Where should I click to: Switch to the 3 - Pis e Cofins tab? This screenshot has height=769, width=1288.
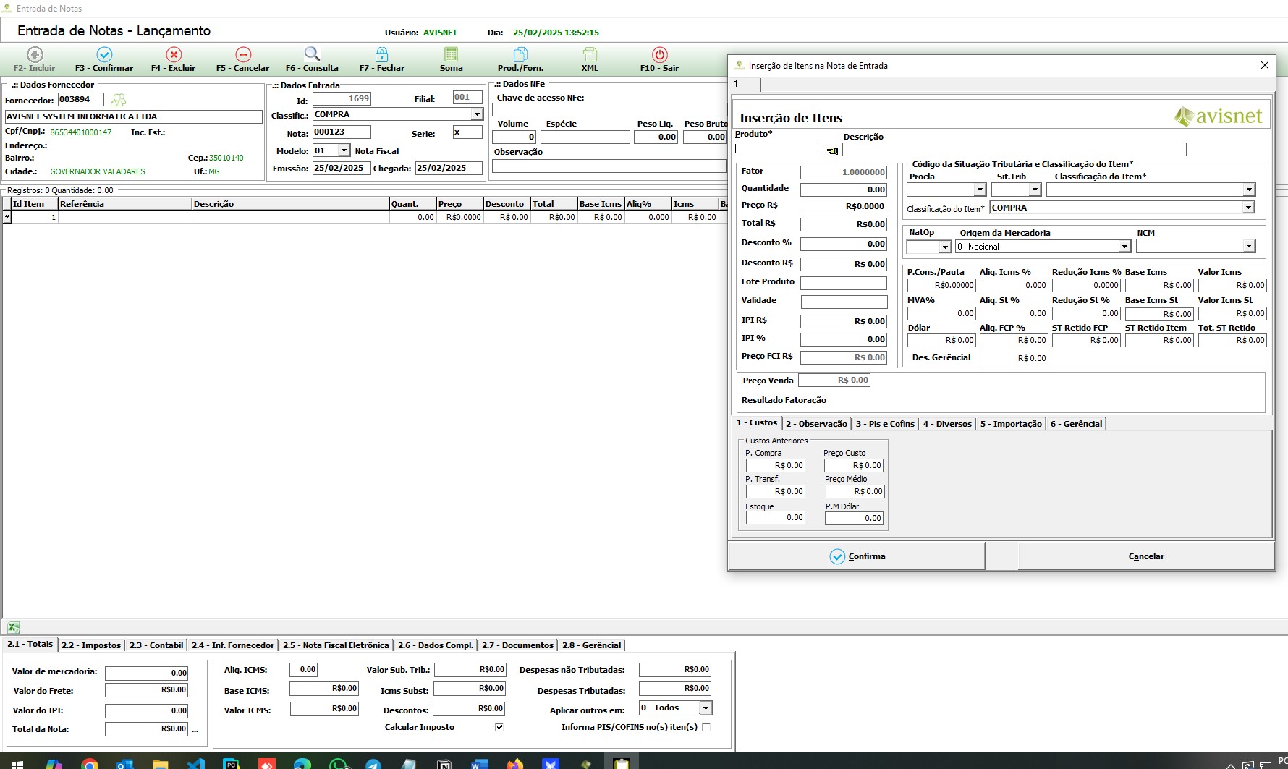(x=885, y=424)
